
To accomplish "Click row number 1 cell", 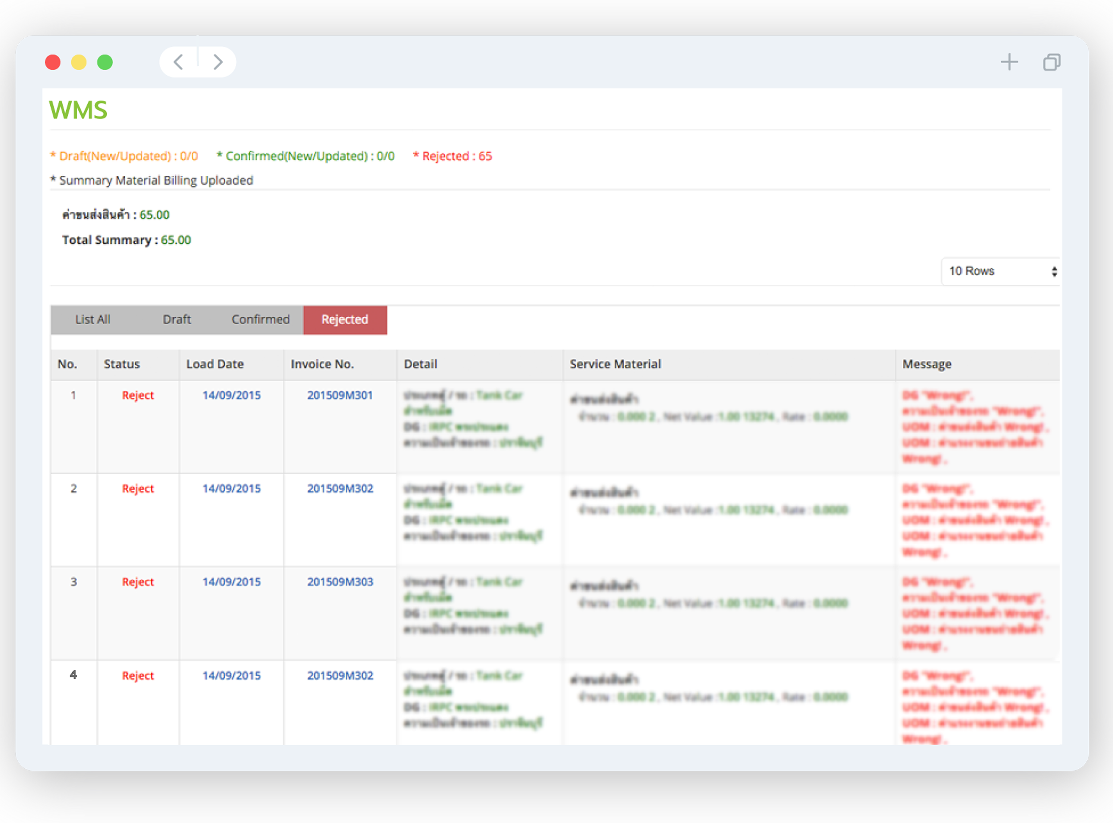I will point(74,427).
